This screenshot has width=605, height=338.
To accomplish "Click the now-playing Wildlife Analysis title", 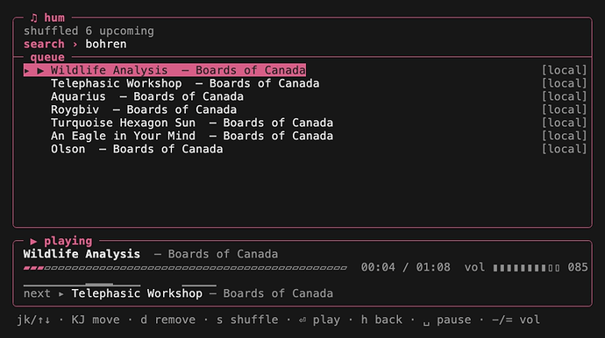I will [x=82, y=254].
